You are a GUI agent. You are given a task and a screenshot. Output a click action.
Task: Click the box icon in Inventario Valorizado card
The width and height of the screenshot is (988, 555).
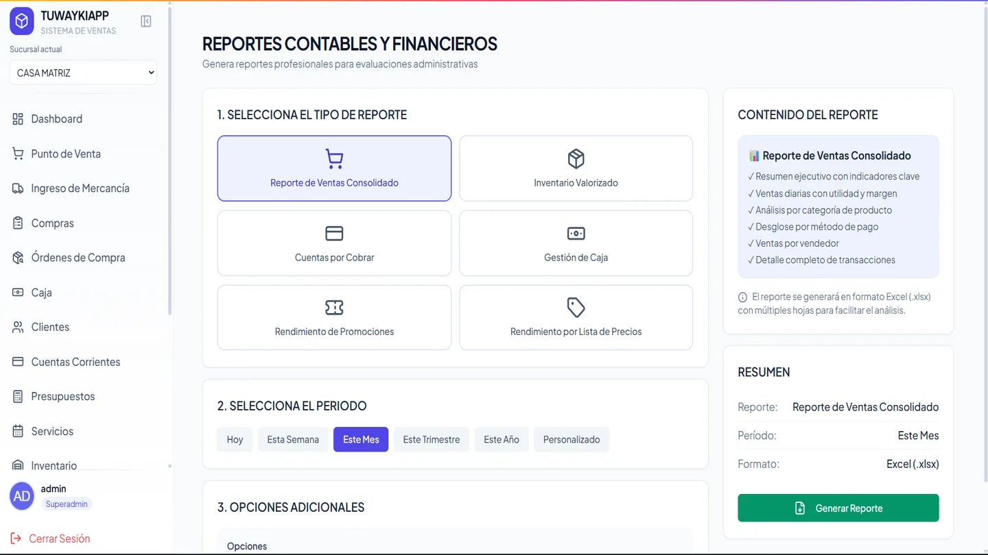pos(576,159)
